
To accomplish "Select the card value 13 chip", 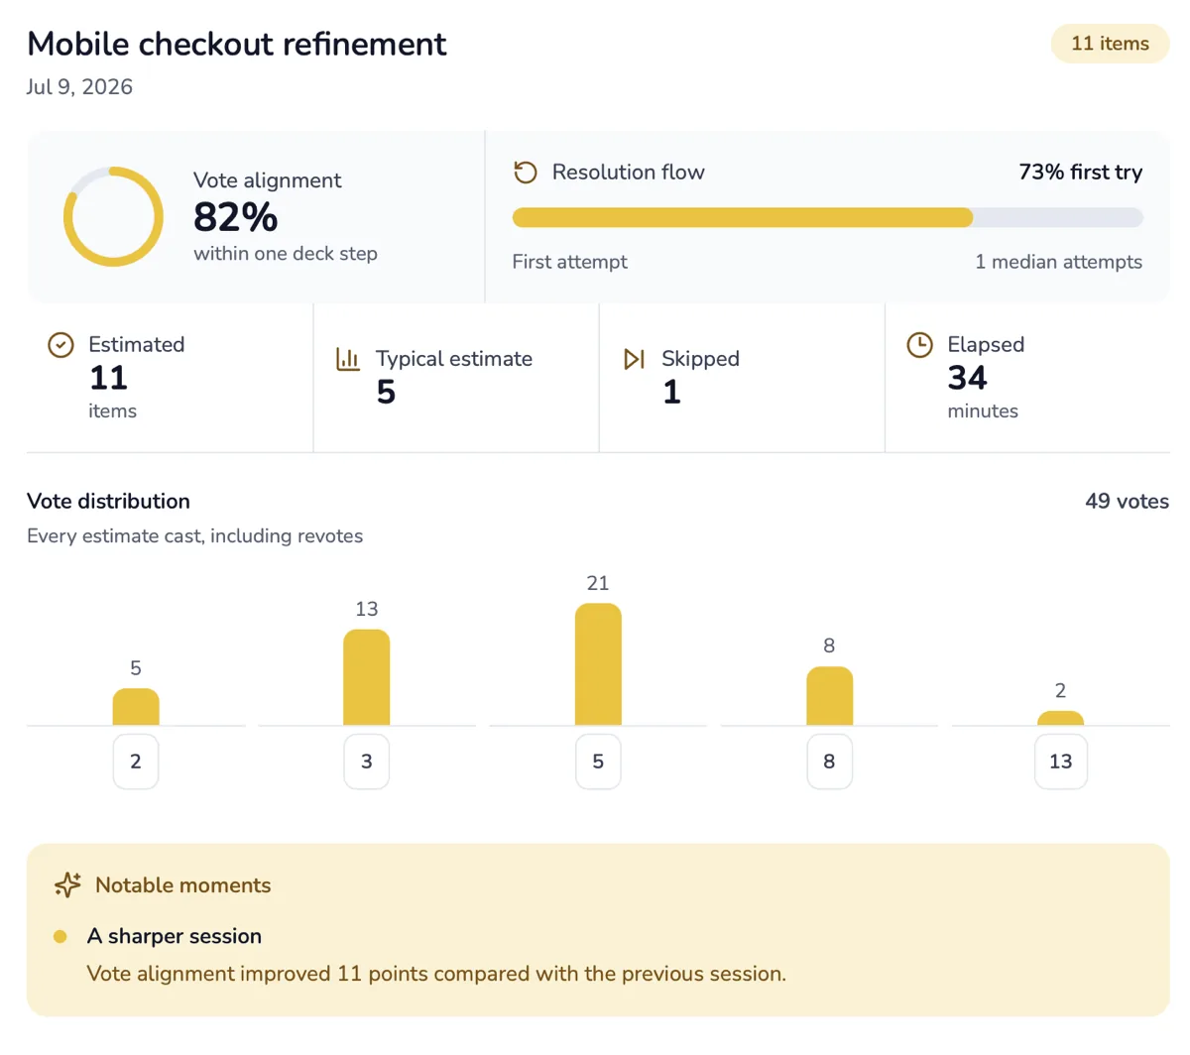I will (1061, 762).
